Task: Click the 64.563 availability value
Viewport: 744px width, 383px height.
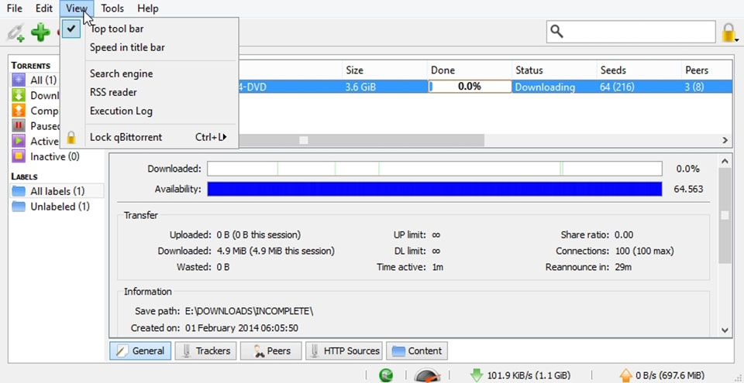Action: point(688,189)
